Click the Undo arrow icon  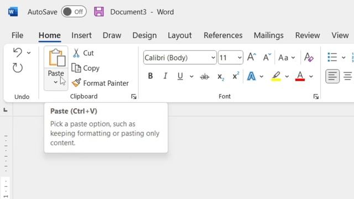(18, 53)
